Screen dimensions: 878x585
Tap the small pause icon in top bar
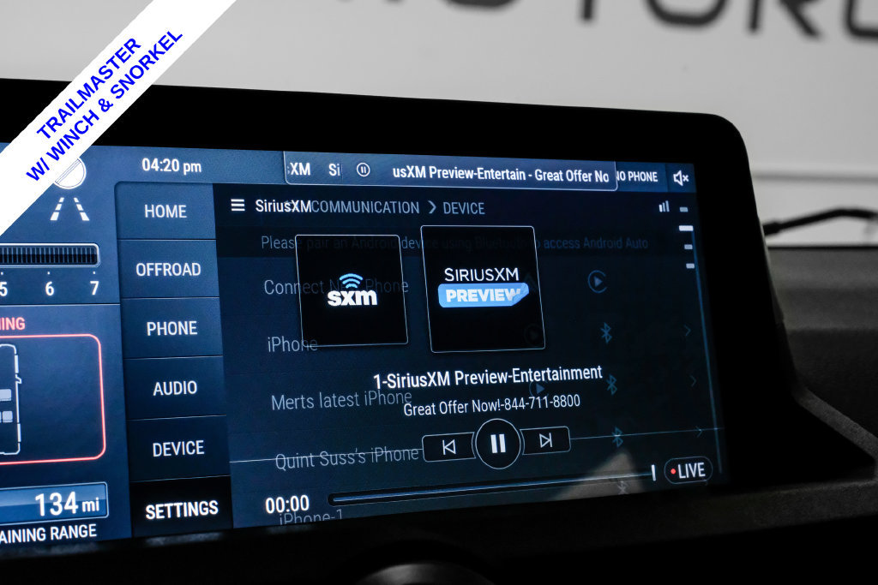pyautogui.click(x=363, y=170)
